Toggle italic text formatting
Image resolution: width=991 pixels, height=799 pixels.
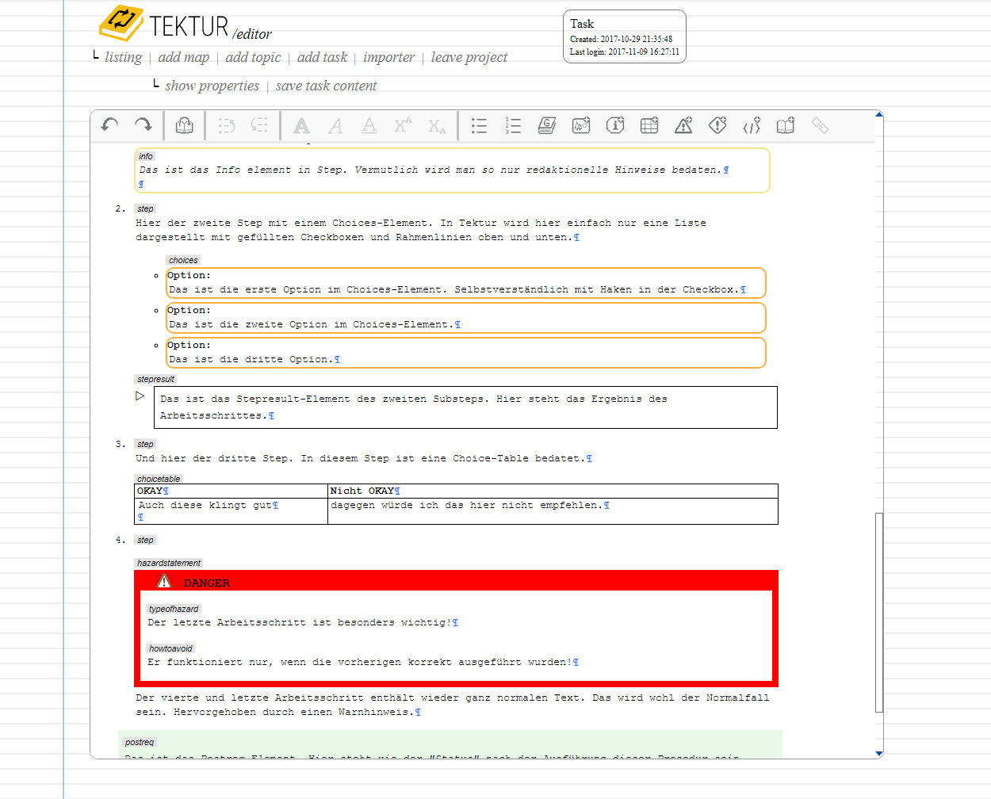(335, 125)
